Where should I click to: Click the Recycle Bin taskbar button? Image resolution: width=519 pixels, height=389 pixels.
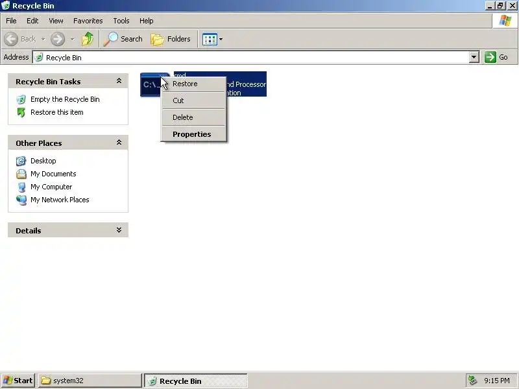196,381
